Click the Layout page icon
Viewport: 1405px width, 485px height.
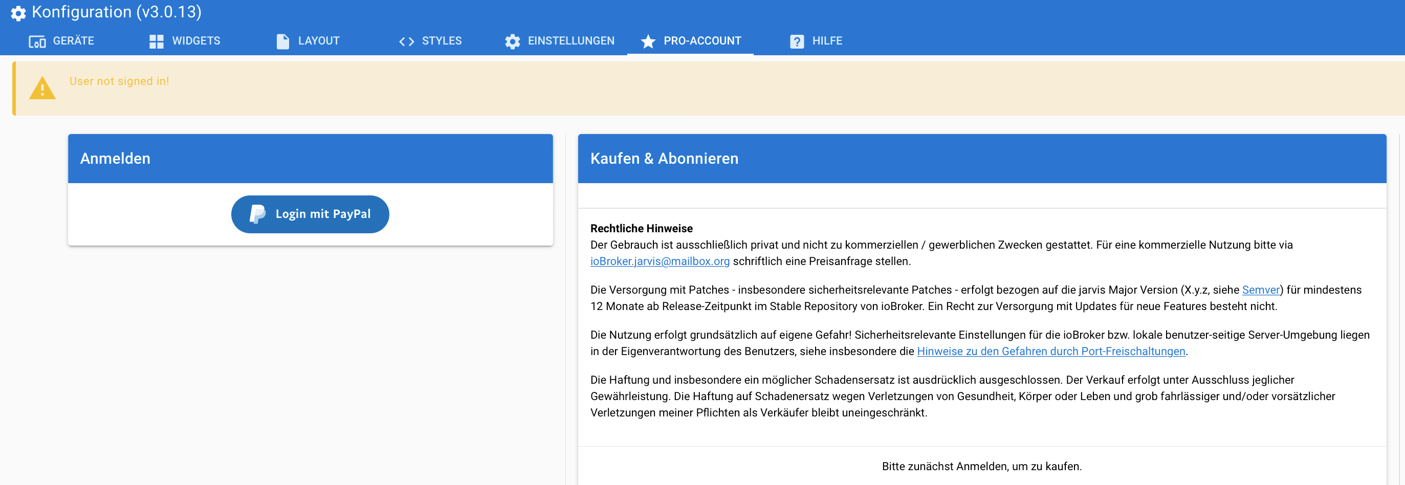click(x=282, y=41)
